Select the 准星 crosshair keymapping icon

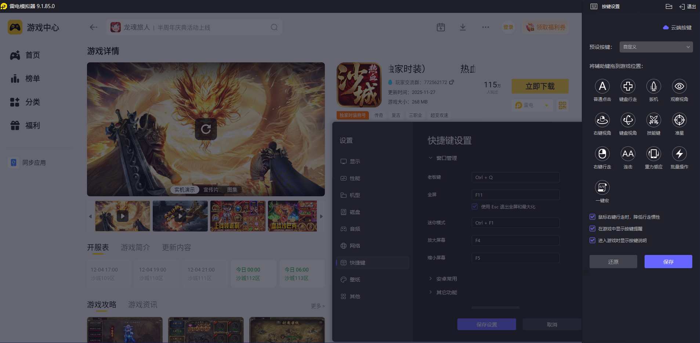679,120
